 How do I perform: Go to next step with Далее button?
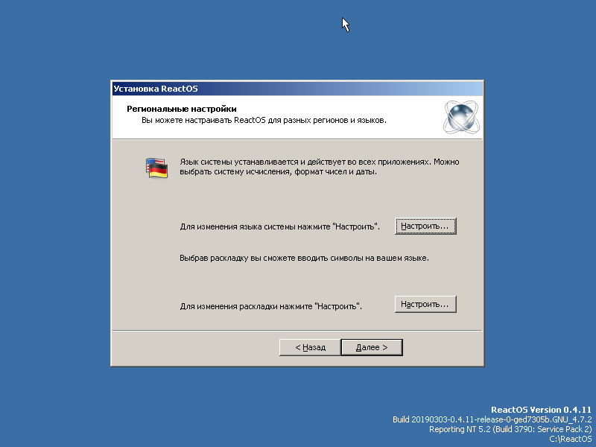[x=372, y=347]
